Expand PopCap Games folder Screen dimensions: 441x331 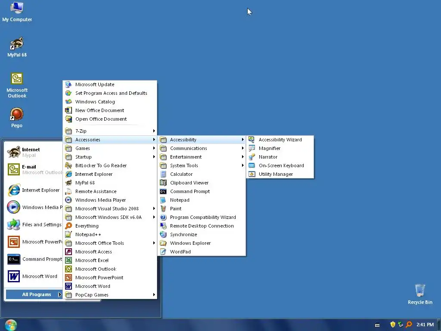[110, 295]
